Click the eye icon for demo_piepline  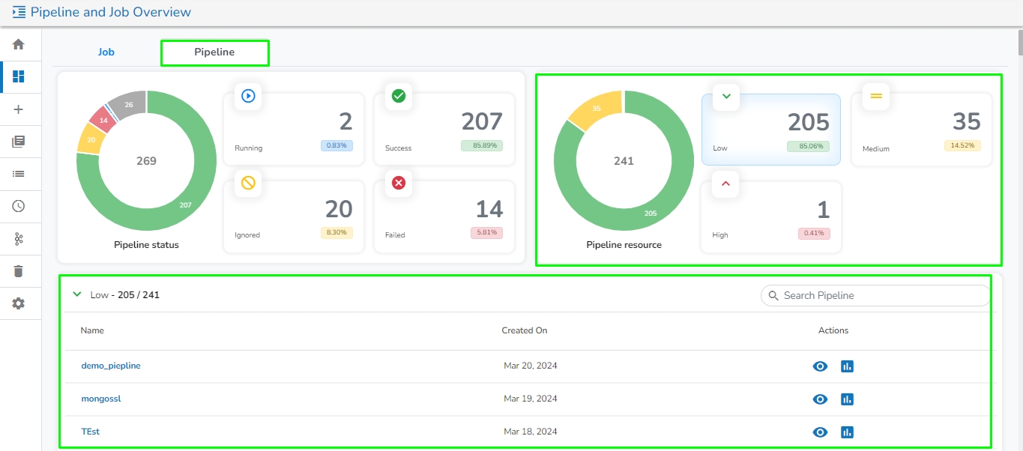click(820, 366)
